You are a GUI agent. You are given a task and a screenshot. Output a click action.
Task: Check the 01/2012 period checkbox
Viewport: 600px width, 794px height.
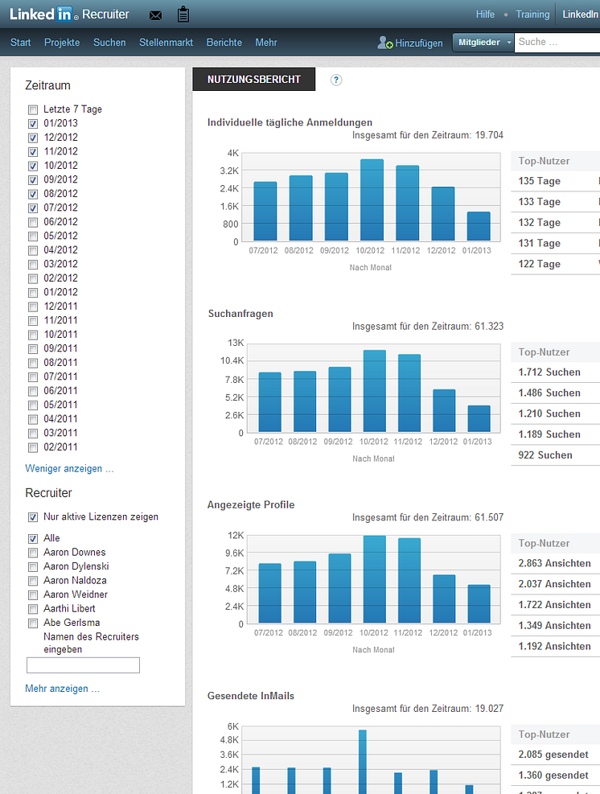coord(33,293)
